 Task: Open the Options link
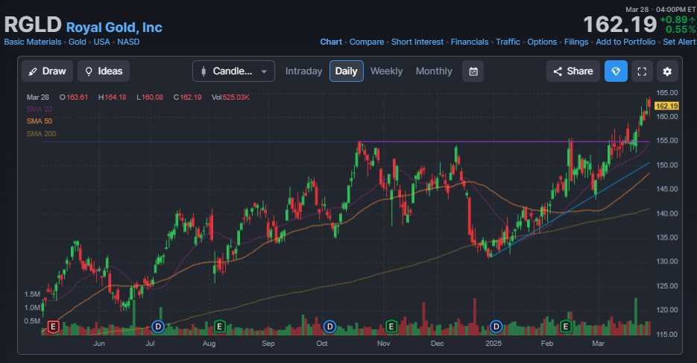pyautogui.click(x=542, y=42)
